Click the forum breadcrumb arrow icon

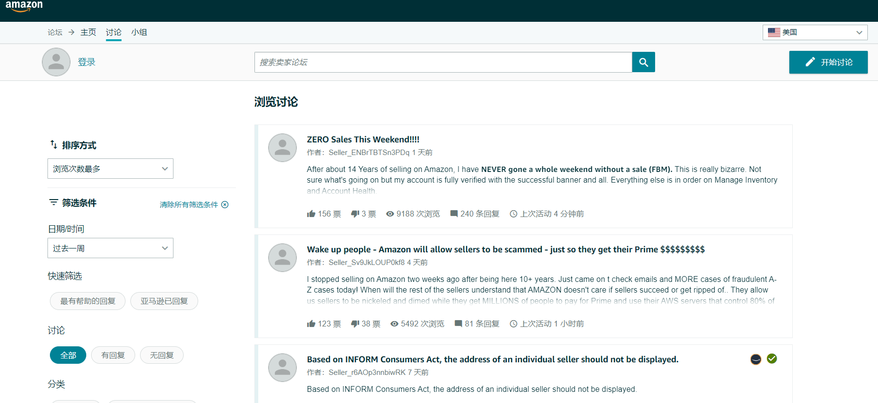tap(71, 32)
